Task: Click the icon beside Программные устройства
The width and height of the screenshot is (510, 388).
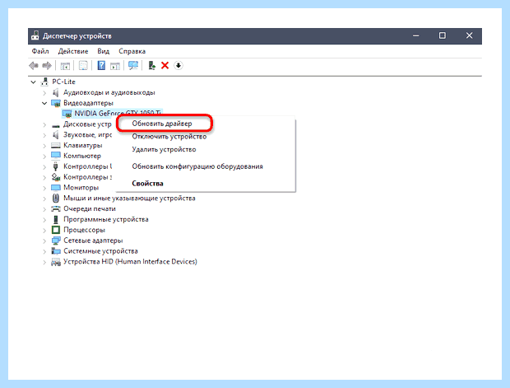Action: tap(56, 219)
